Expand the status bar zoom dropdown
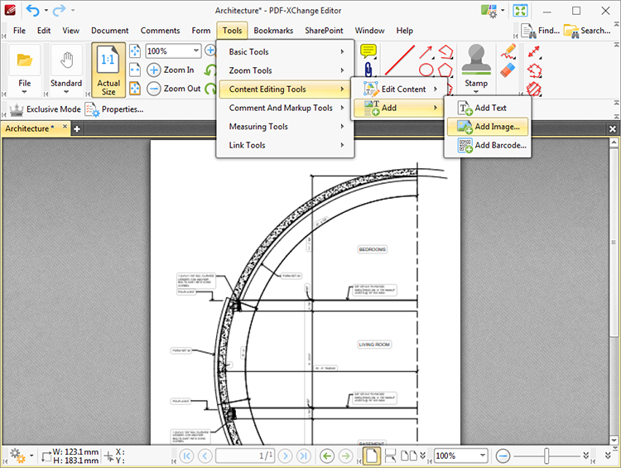Viewport: 621px width, 468px height. click(483, 456)
